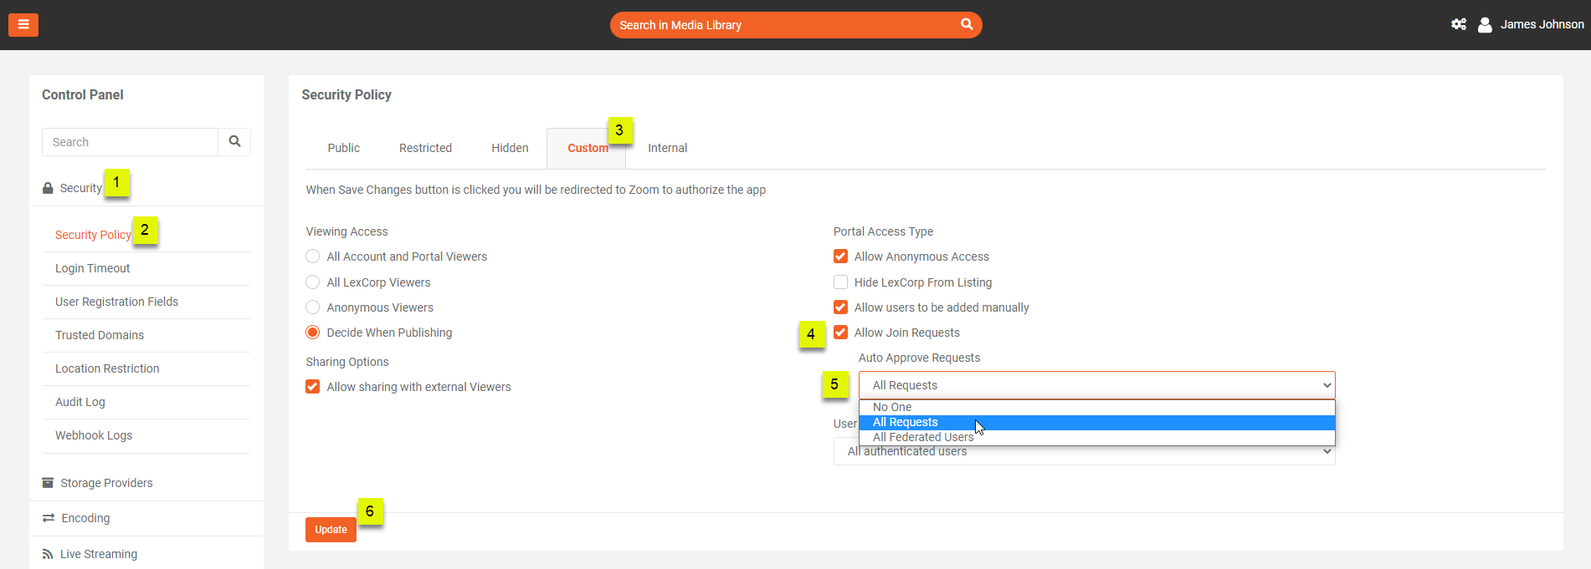The height and width of the screenshot is (569, 1591).
Task: Open the hamburger menu icon
Action: click(x=23, y=25)
